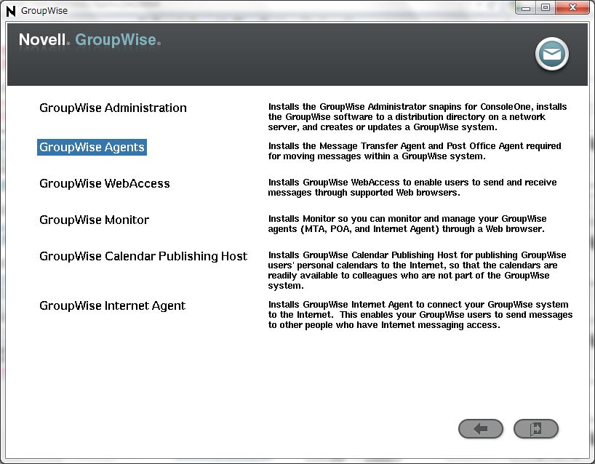Screen dimensions: 595x464
Task: Choose GroupWise Monitor install option
Action: tap(94, 220)
